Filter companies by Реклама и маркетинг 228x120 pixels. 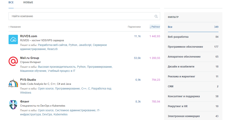point(193,76)
